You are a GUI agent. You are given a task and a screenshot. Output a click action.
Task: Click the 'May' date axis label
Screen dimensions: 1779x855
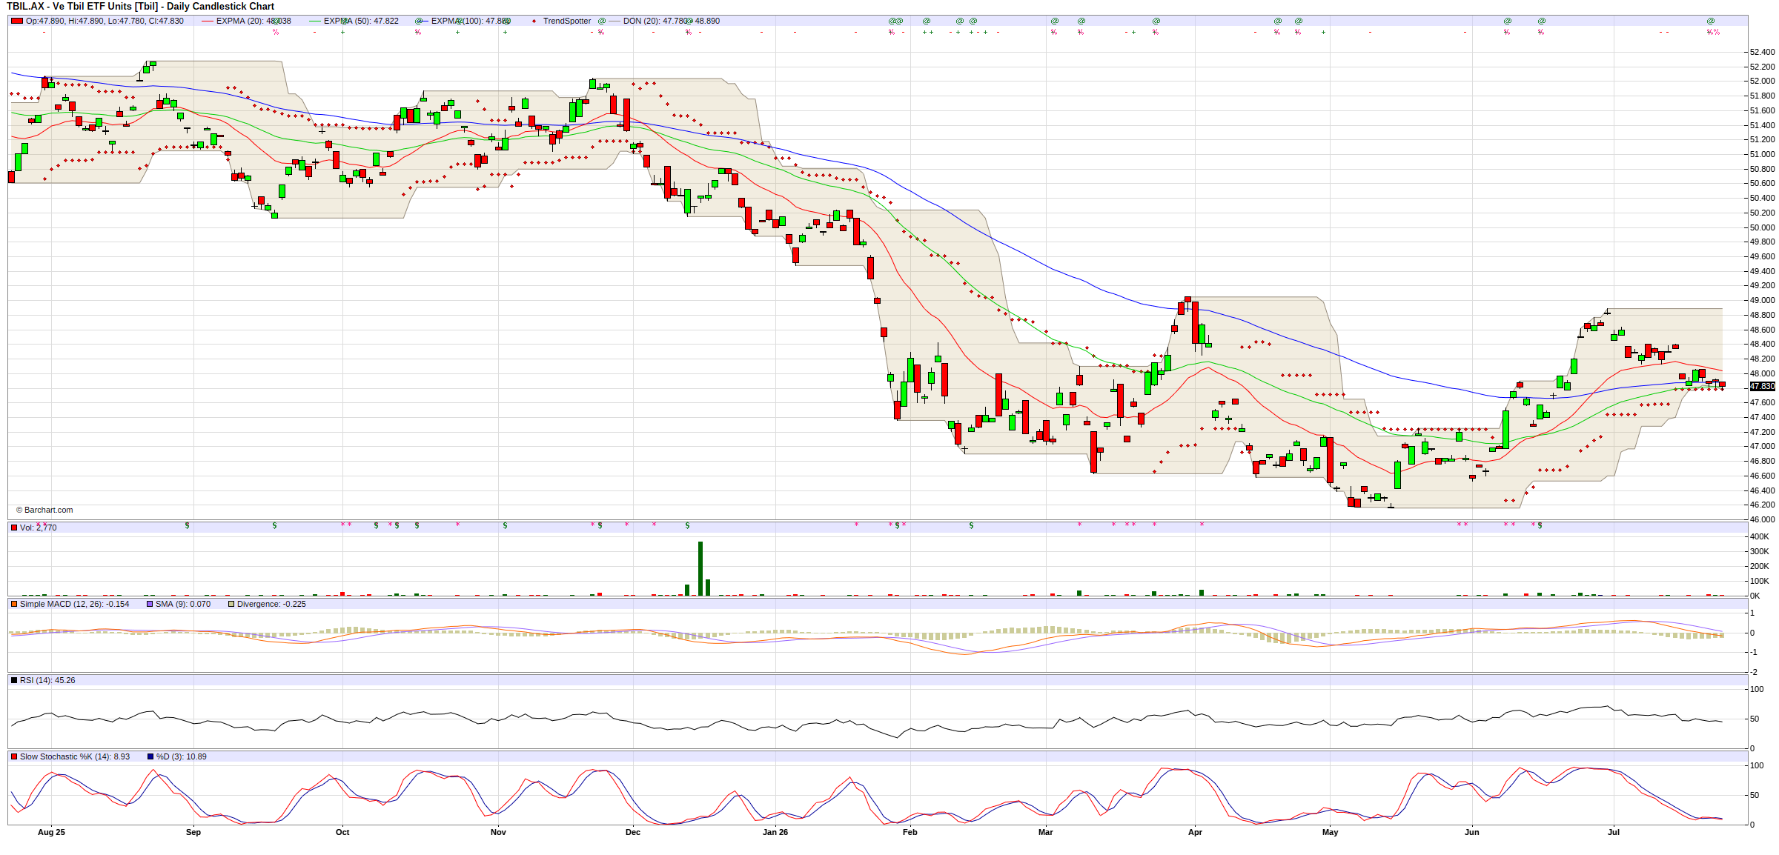1331,832
